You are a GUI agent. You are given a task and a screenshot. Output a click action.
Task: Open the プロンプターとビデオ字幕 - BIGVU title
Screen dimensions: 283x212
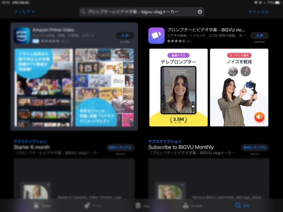(206, 30)
